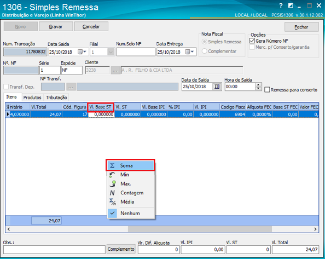
Task: Click the footer total 24,07 cell
Action: point(46,221)
